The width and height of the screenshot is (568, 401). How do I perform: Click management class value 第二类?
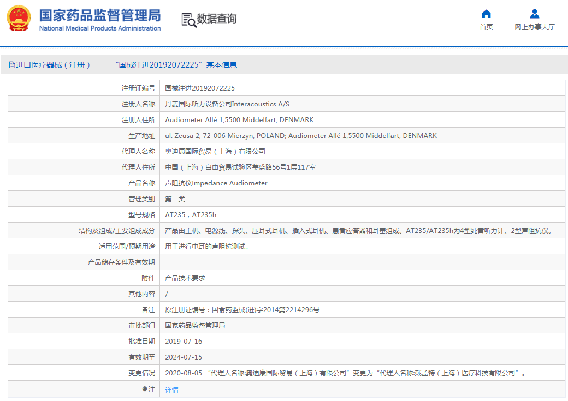pyautogui.click(x=175, y=199)
